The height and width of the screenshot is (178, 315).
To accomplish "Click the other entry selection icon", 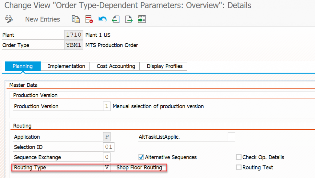I will pos(142,19).
